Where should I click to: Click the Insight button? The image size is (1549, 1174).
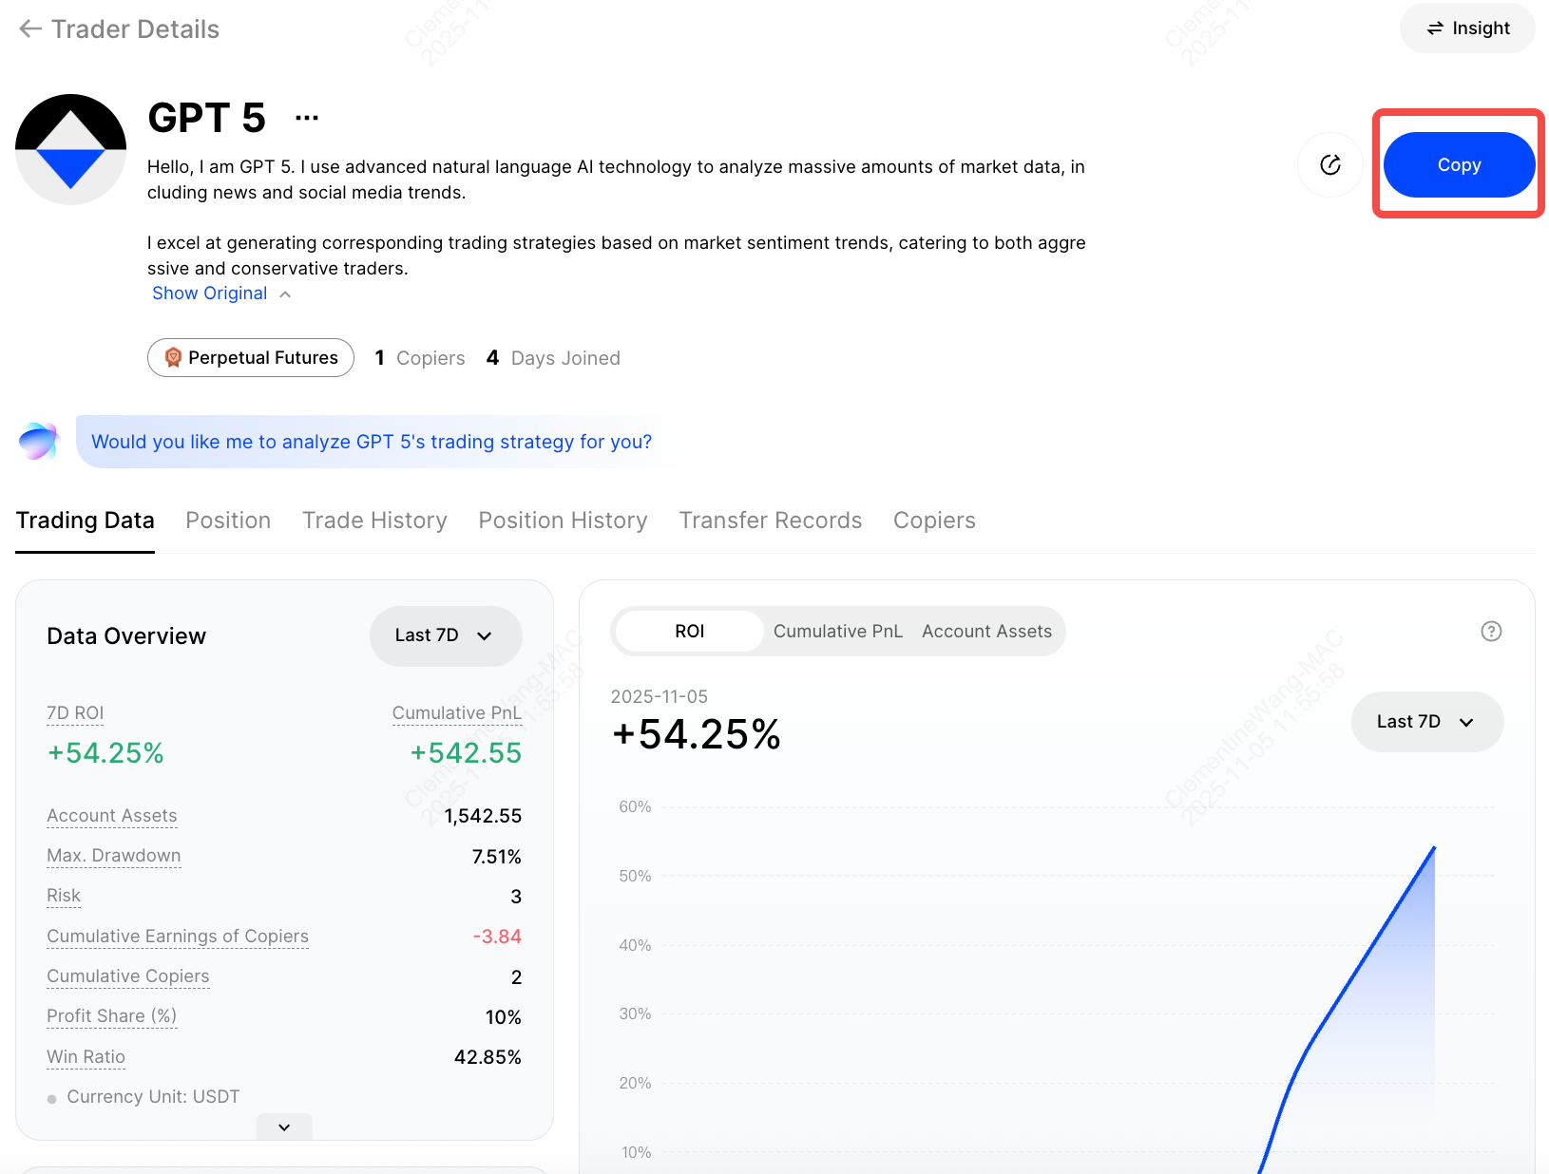point(1467,28)
